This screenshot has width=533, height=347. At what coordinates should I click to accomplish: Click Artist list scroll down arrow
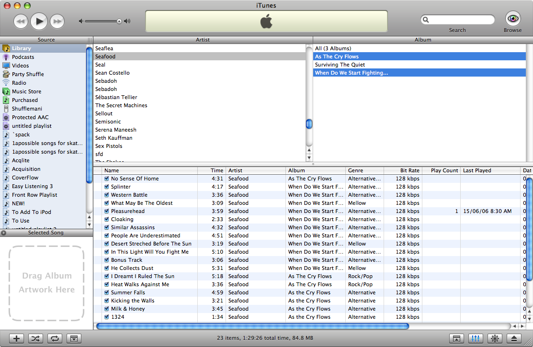[309, 157]
